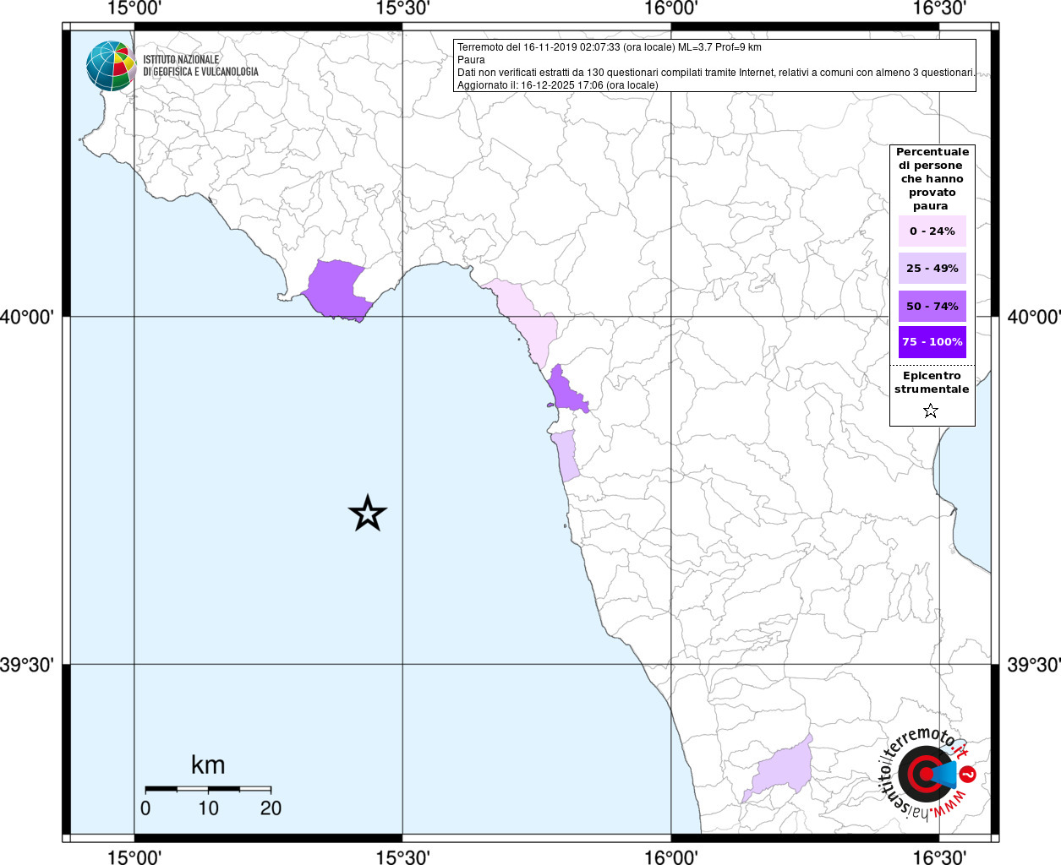This screenshot has width=1061, height=865.
Task: Click the bottom axis label 16°00'
Action: (670, 857)
